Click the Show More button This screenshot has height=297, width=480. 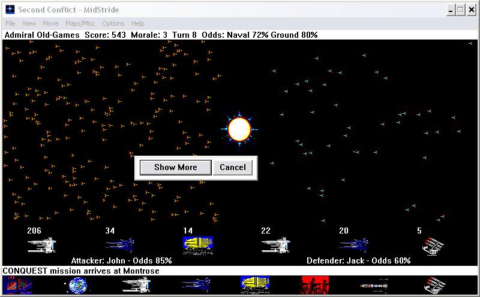[x=175, y=168]
